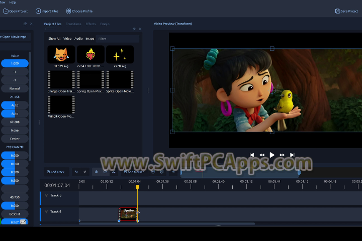This screenshot has width=362, height=241.
Task: Click the left-middle transform handle in preview
Action: pos(172,90)
